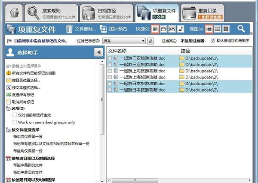The image size is (258, 183).
Task: Select the table quick-column icon
Action: (155, 29)
